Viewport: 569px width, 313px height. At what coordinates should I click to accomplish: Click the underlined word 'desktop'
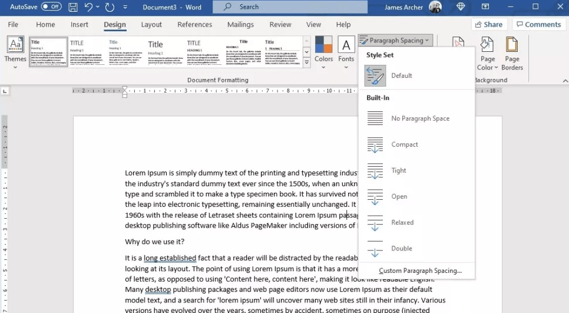click(x=158, y=289)
